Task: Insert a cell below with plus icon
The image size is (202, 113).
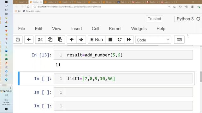Action: click(x=29, y=40)
